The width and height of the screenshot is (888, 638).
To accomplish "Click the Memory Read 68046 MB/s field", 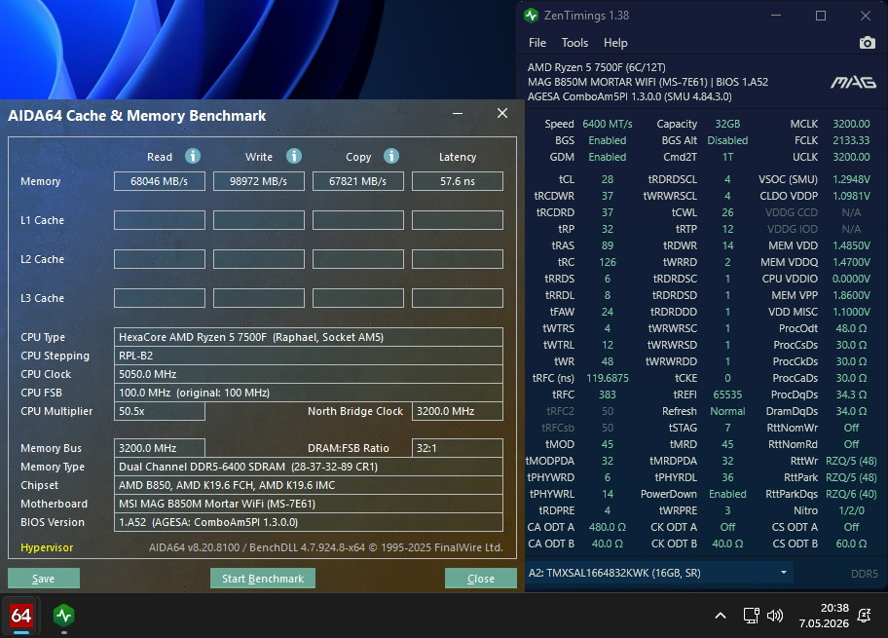I will point(159,181).
